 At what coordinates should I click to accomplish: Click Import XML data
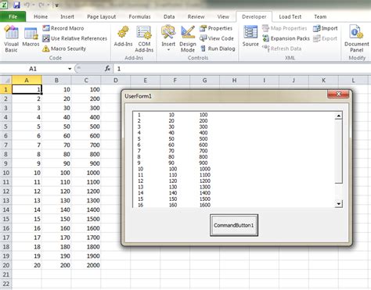click(326, 28)
